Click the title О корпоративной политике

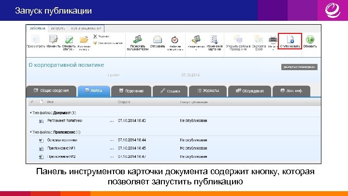(66, 65)
